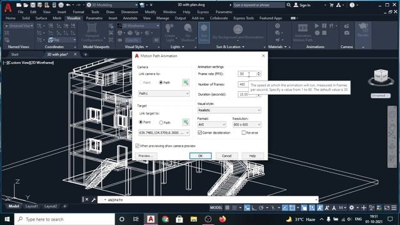This screenshot has width=400, height=225.
Task: Select the target Path radio button
Action: tap(161, 122)
